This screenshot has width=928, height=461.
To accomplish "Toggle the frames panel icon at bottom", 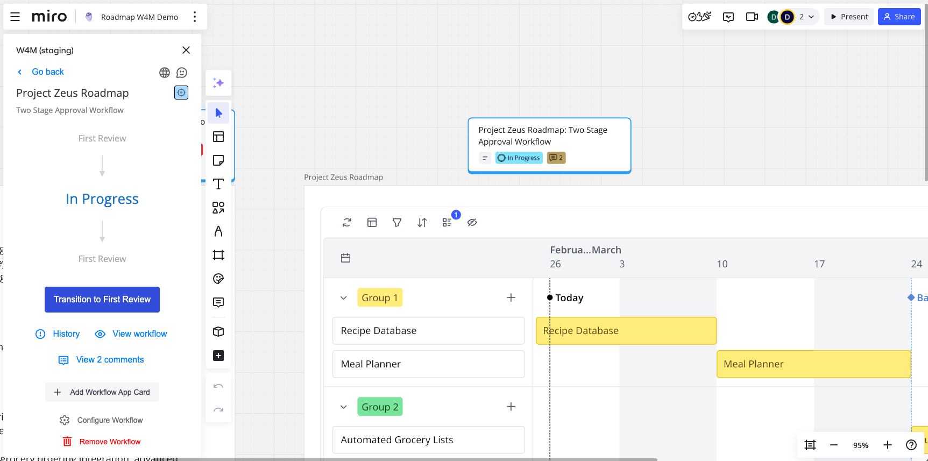I will coord(810,445).
